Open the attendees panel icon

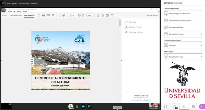(x=175, y=106)
